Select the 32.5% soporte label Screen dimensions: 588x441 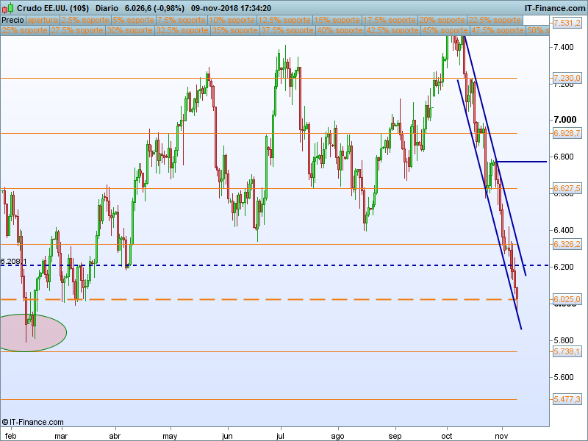point(182,30)
